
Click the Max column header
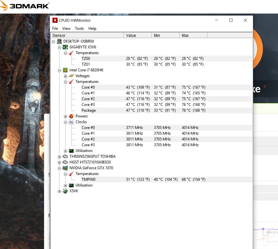[194, 36]
